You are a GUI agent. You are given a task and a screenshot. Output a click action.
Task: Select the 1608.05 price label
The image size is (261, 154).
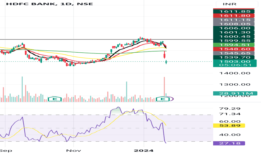coord(234,24)
